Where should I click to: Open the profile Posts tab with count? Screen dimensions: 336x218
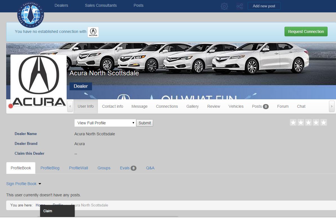(x=260, y=106)
